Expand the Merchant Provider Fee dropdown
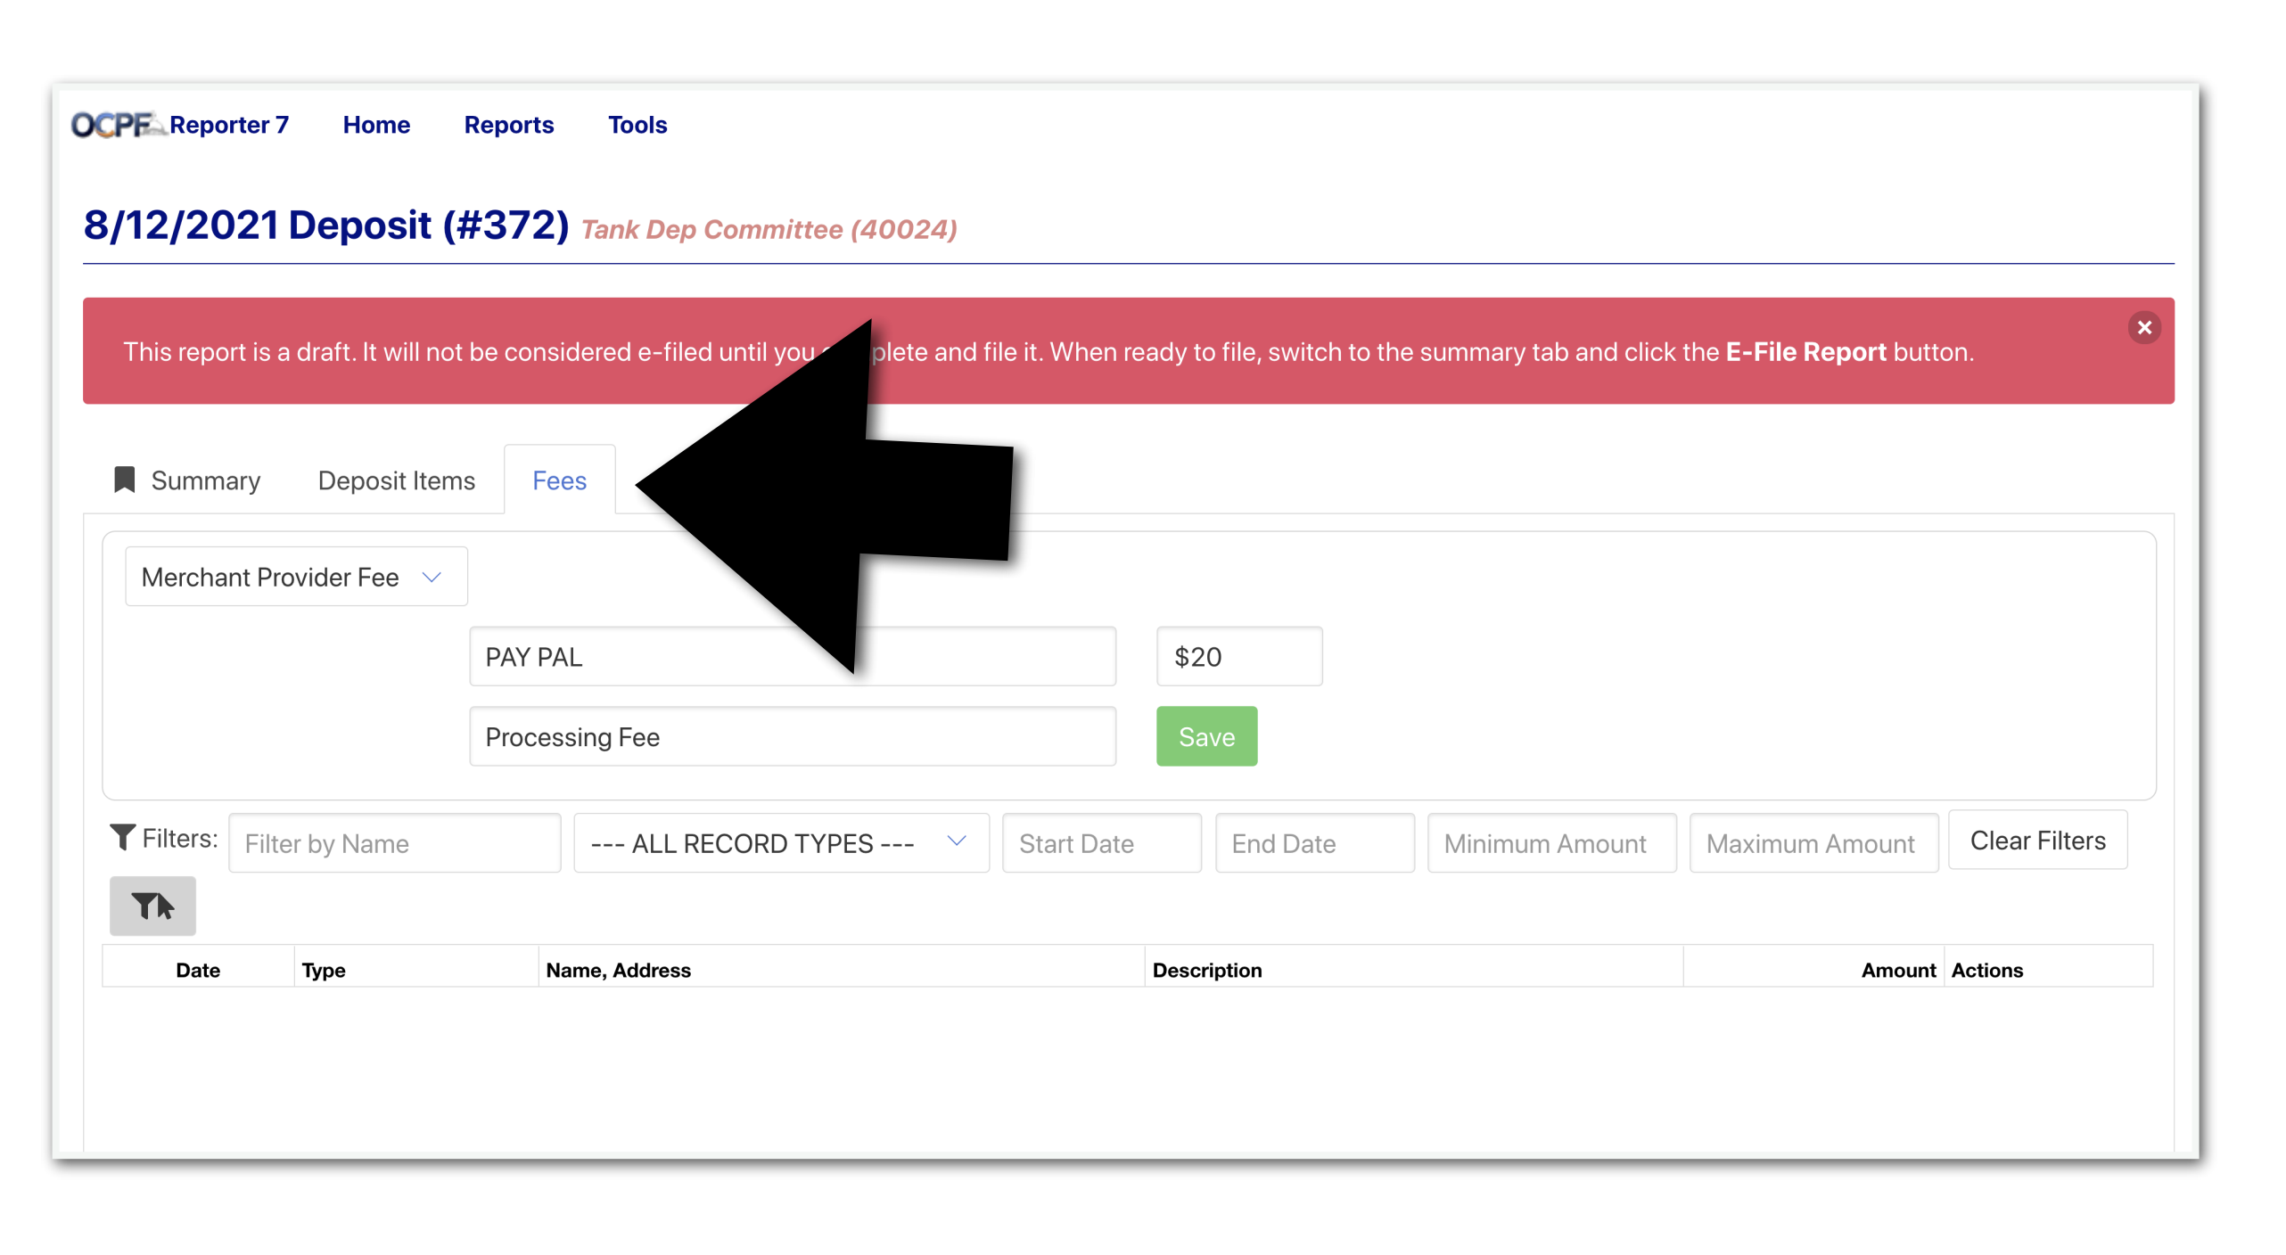Image resolution: width=2286 pixels, height=1255 pixels. (x=296, y=577)
